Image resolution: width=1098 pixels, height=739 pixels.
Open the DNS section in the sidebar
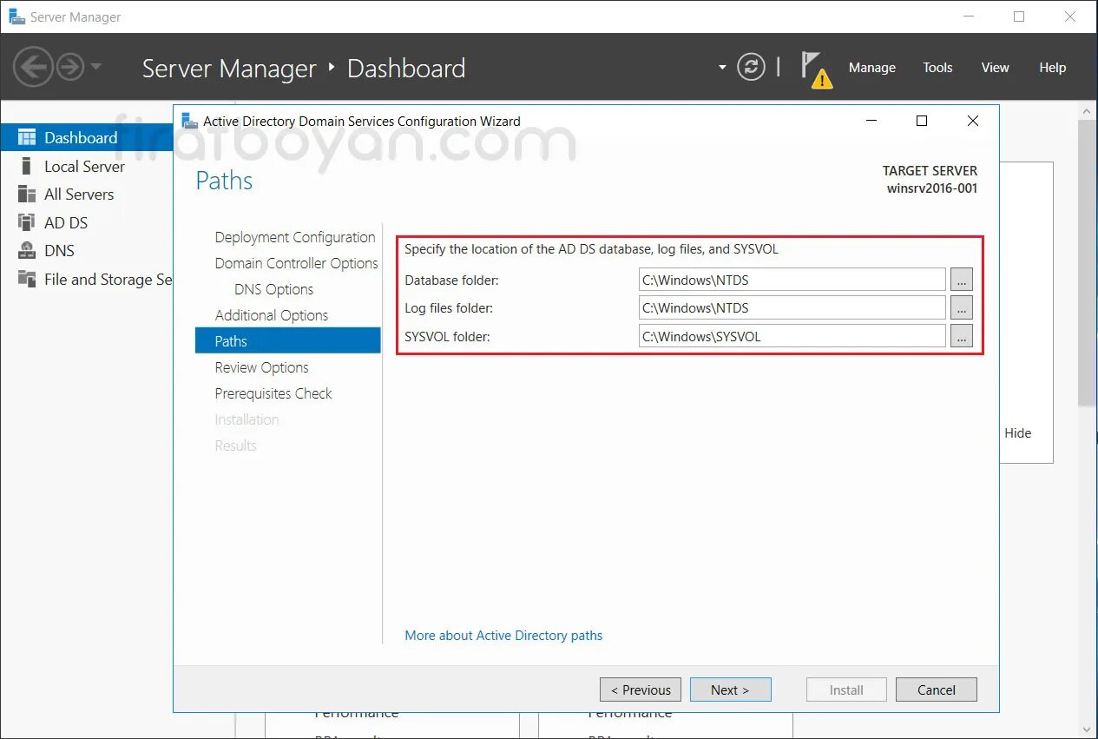click(58, 250)
